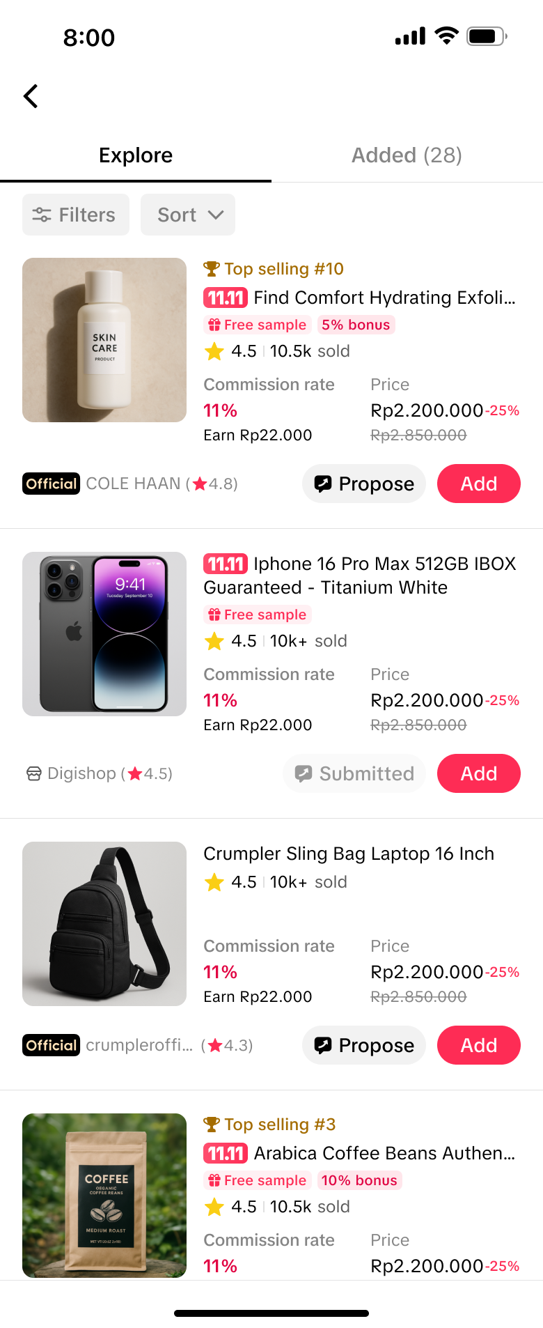Tap the 5% bonus badge
The height and width of the screenshot is (1328, 543).
[x=356, y=325]
